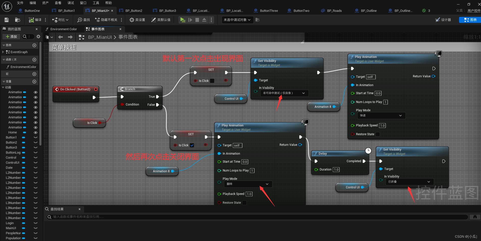
Task: Toggle visibility eye of ButtonLog variable
Action: coord(36,153)
